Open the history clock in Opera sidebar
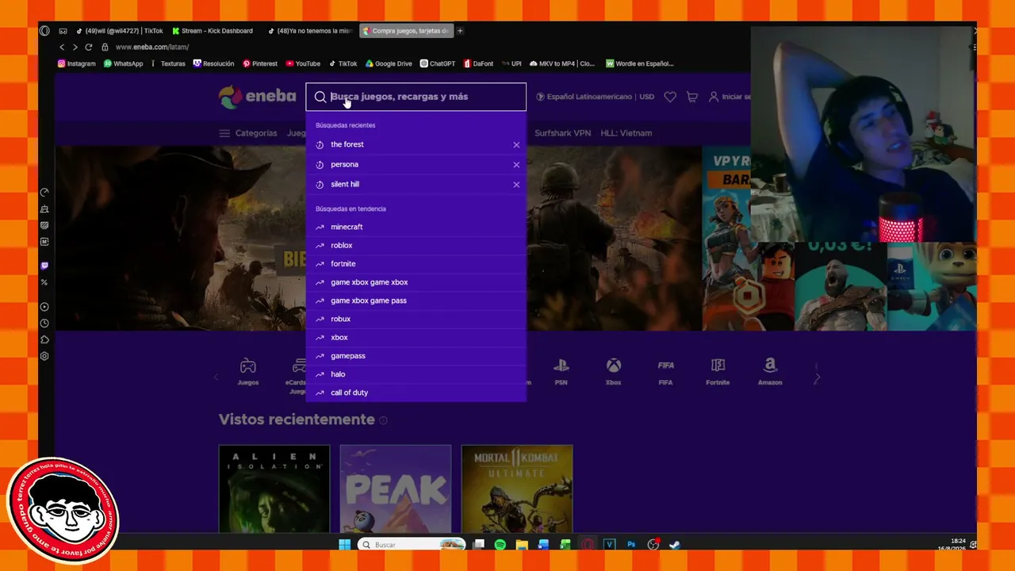1015x571 pixels. (44, 324)
